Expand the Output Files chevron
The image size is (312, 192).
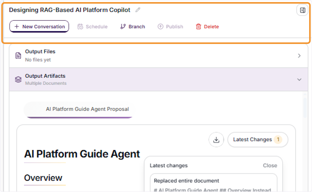[x=299, y=56]
